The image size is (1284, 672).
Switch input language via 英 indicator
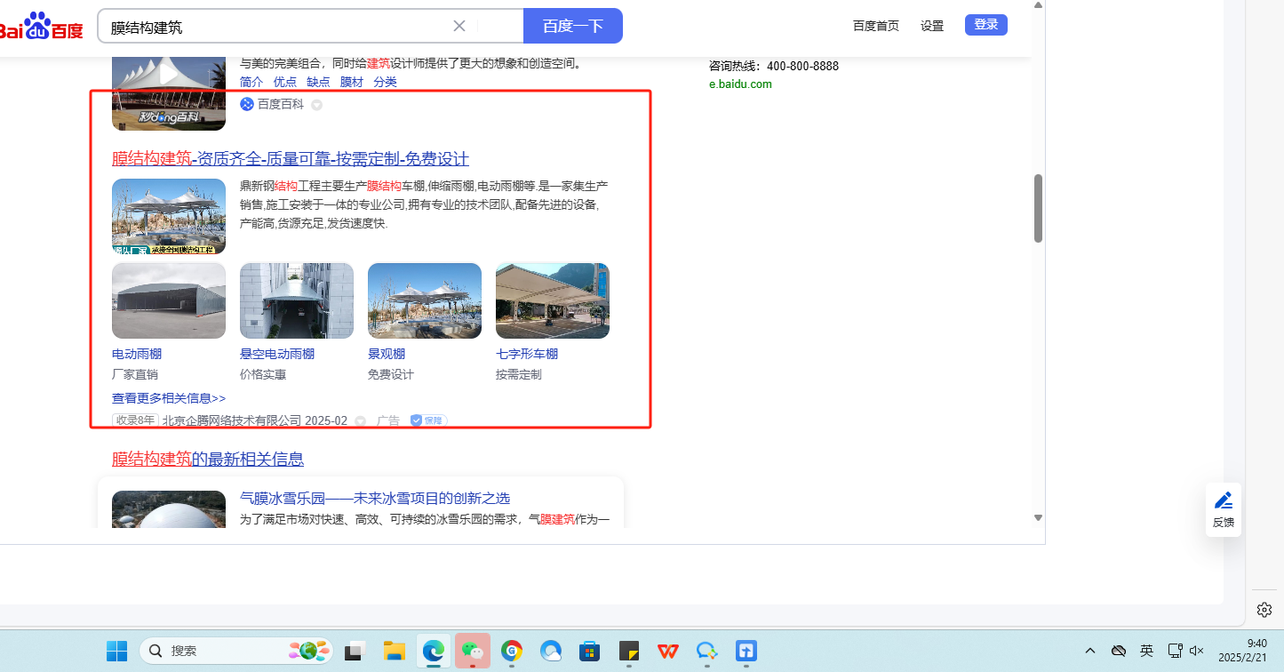pyautogui.click(x=1146, y=651)
